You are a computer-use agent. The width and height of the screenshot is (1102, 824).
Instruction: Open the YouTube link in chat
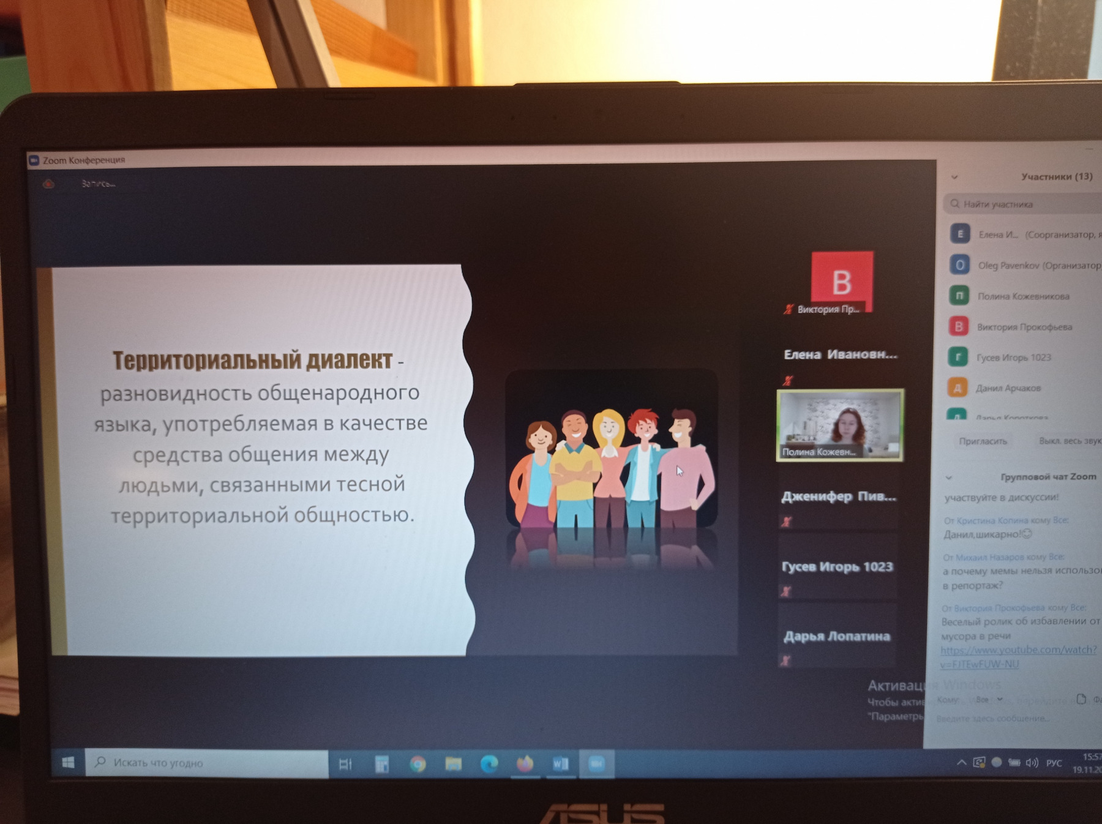click(x=1019, y=656)
